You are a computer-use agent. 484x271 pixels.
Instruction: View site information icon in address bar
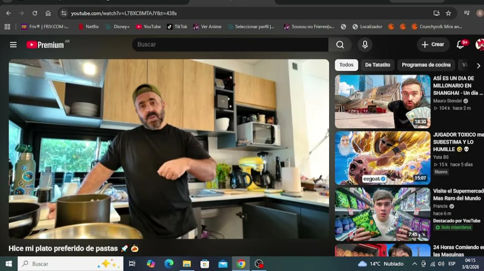tap(64, 13)
